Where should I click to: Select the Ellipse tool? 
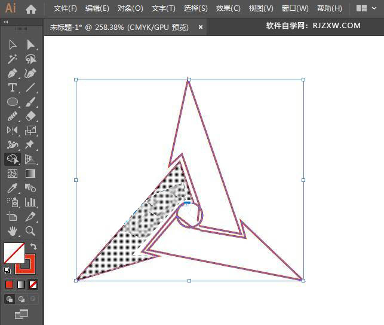pyautogui.click(x=13, y=102)
